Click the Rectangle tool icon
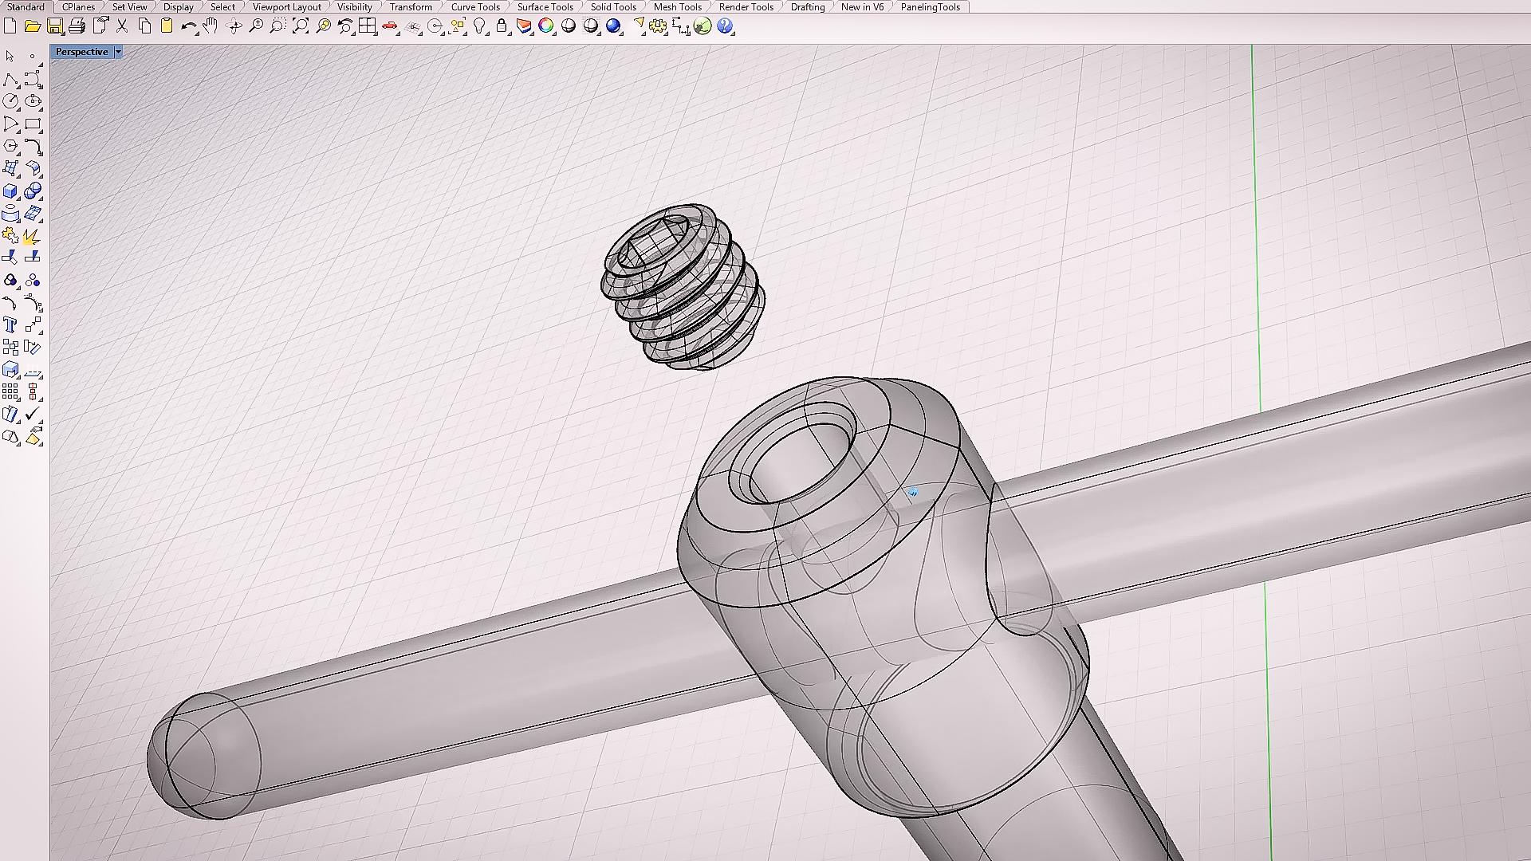 pyautogui.click(x=33, y=124)
